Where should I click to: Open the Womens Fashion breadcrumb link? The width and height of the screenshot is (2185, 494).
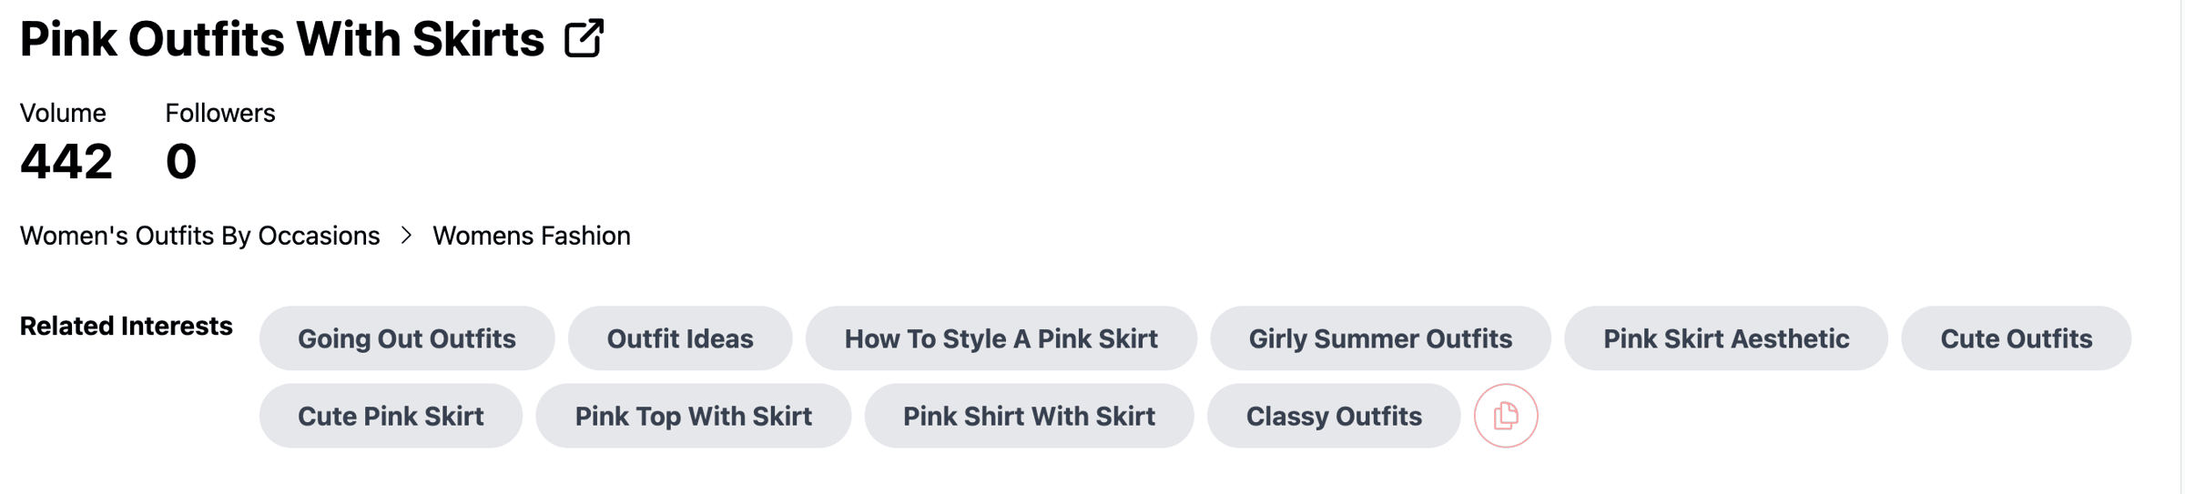tap(532, 236)
